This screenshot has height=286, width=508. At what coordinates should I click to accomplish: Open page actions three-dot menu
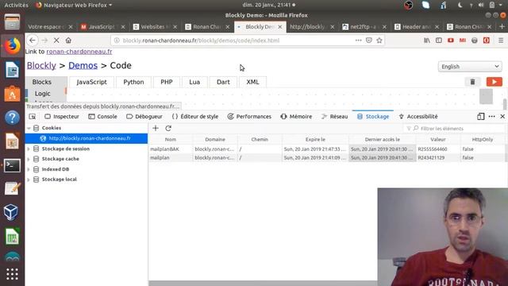tap(358, 41)
